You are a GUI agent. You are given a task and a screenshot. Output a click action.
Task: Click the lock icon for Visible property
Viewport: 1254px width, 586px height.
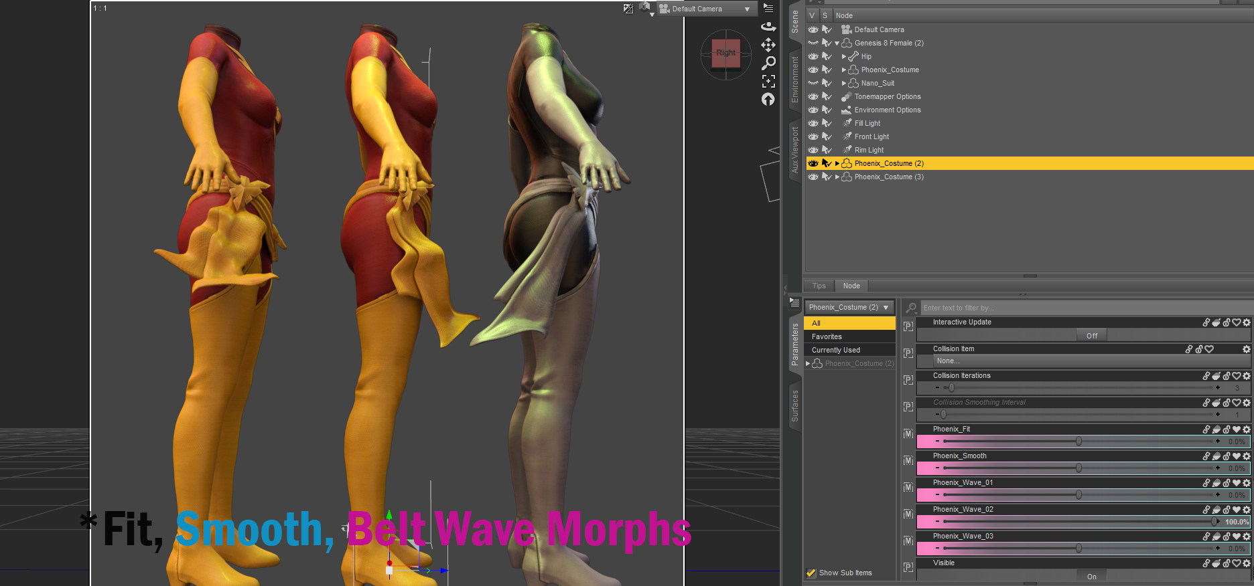tap(1227, 563)
